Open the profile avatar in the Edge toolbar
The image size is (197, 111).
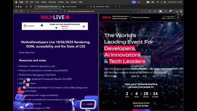(171, 11)
